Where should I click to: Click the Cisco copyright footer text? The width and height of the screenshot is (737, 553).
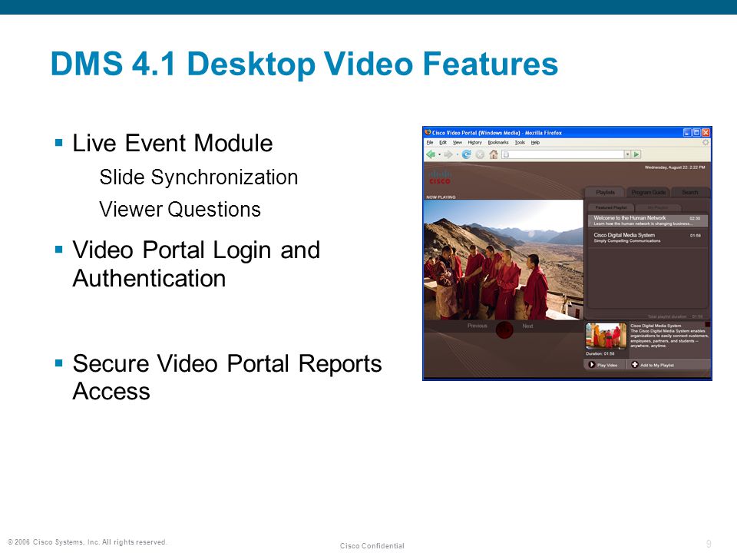(x=88, y=541)
